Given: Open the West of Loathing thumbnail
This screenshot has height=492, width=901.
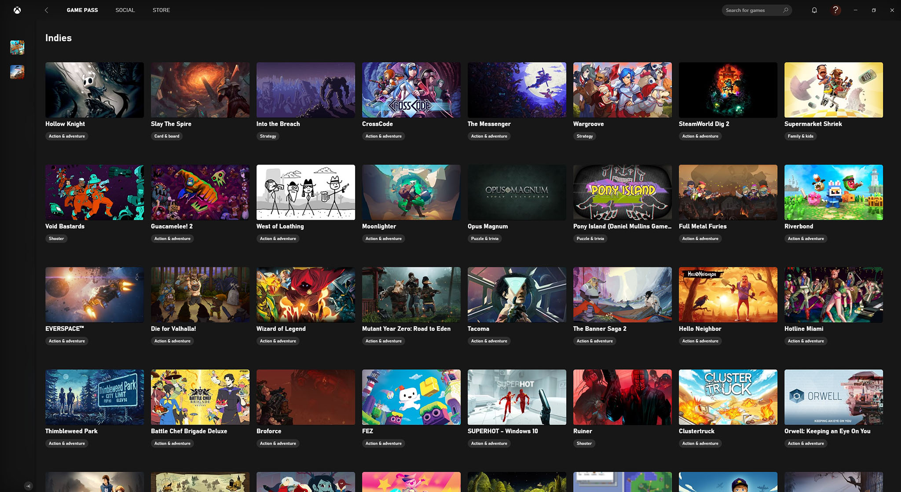Looking at the screenshot, I should tap(306, 192).
